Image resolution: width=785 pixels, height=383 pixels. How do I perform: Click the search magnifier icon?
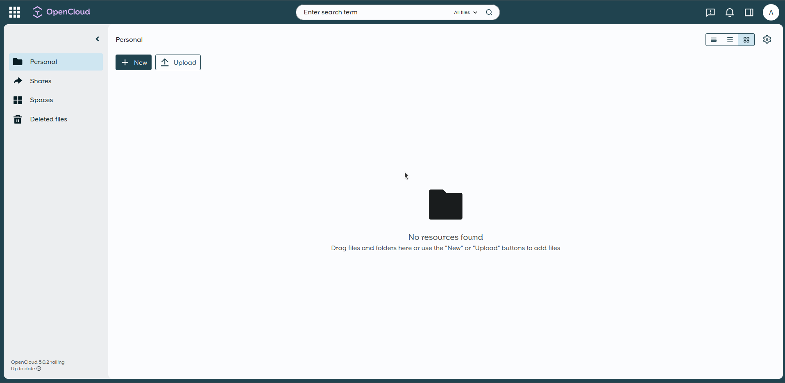click(x=489, y=12)
